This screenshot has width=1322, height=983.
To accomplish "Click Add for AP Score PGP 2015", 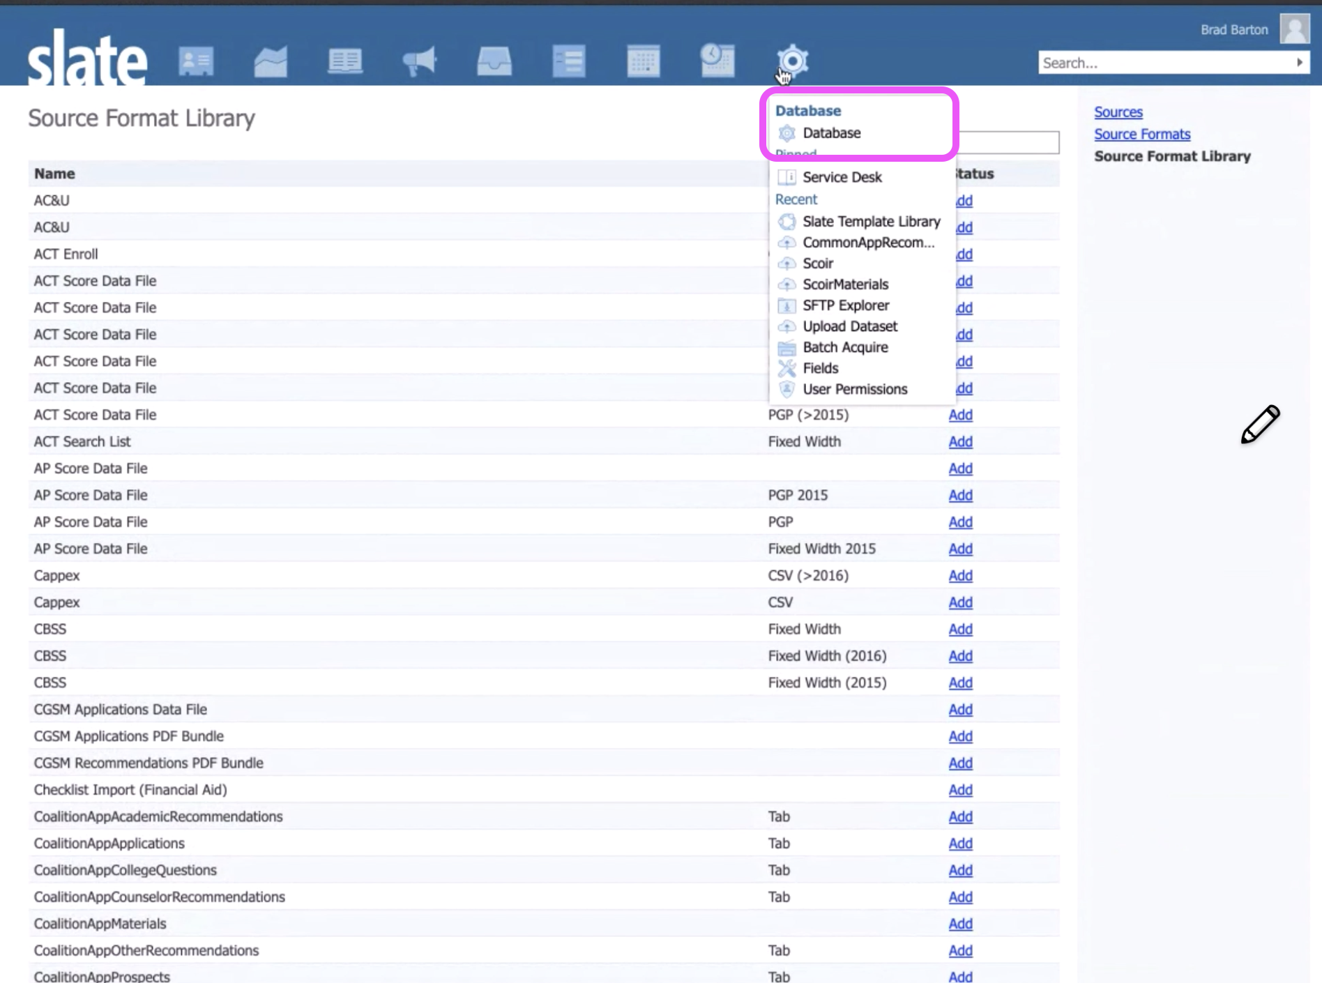I will pos(960,495).
